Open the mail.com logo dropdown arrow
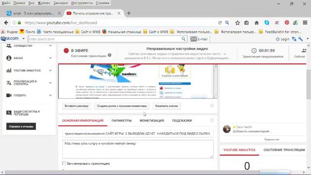Screen dimensions: 311x175 pyautogui.click(x=23, y=39)
